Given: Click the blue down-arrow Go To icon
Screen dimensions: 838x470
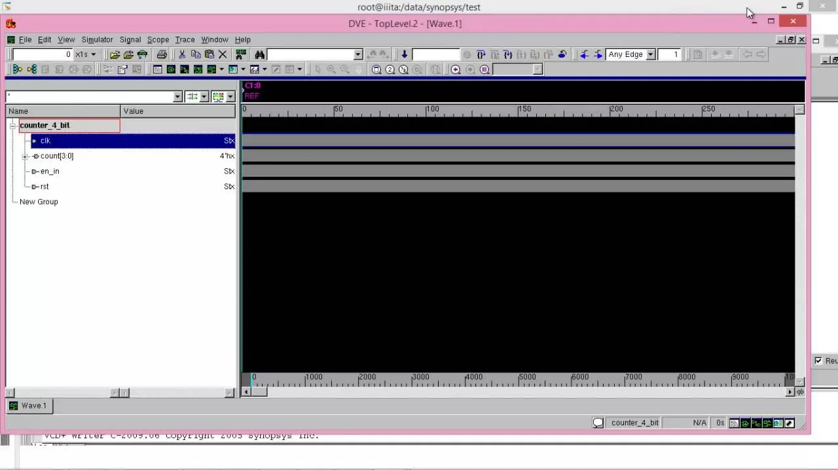Looking at the screenshot, I should coord(405,54).
